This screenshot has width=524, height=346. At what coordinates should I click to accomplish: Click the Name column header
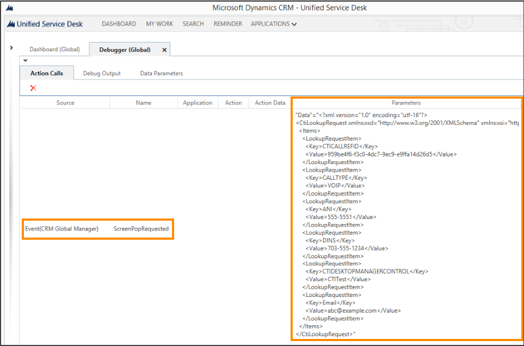(x=144, y=103)
